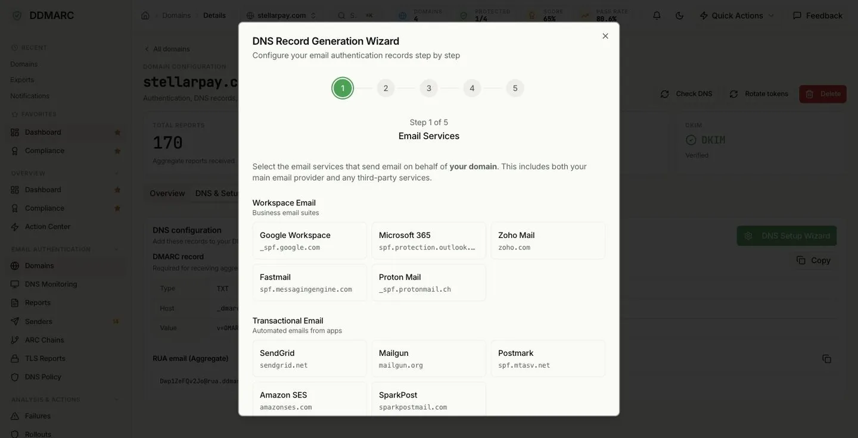Close the DNS Record Generation Wizard
Viewport: 858px width, 438px height.
click(x=605, y=36)
